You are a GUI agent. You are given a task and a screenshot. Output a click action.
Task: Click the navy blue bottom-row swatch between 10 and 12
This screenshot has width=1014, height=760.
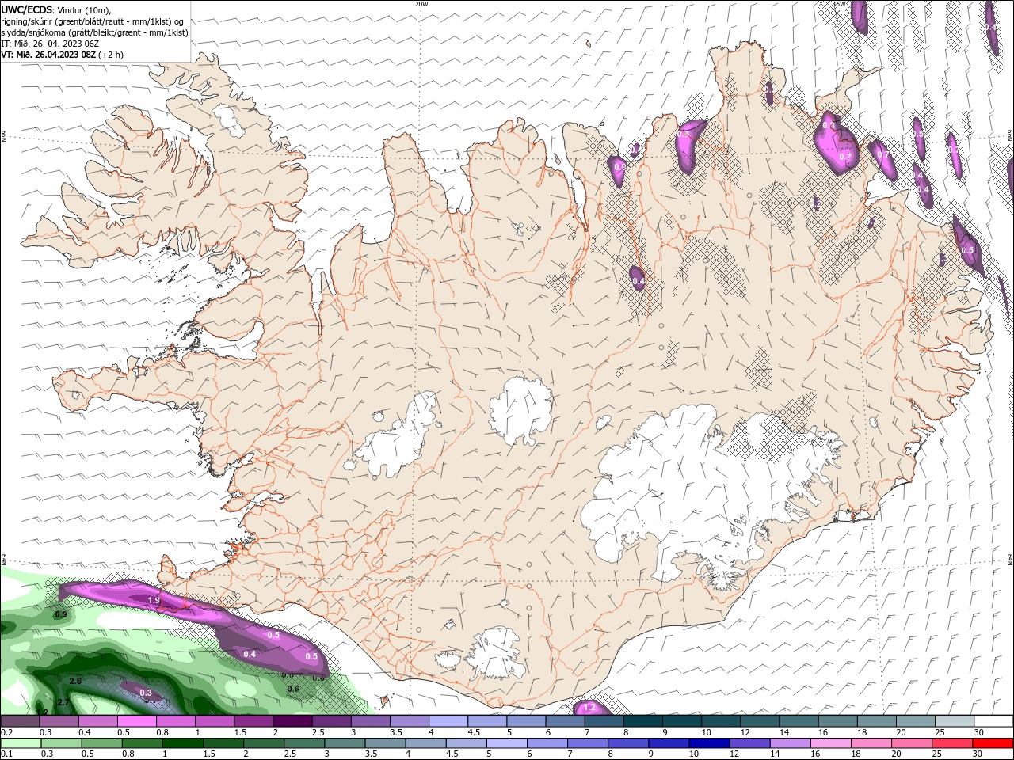point(709,743)
